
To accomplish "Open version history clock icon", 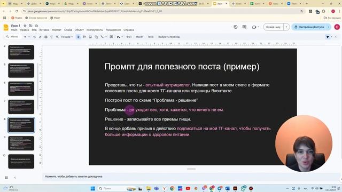I will tap(236, 27).
